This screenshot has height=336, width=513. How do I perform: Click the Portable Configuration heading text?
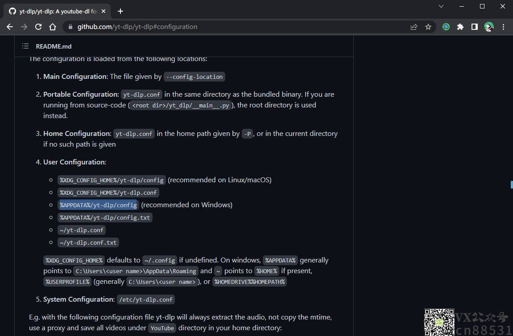click(81, 94)
